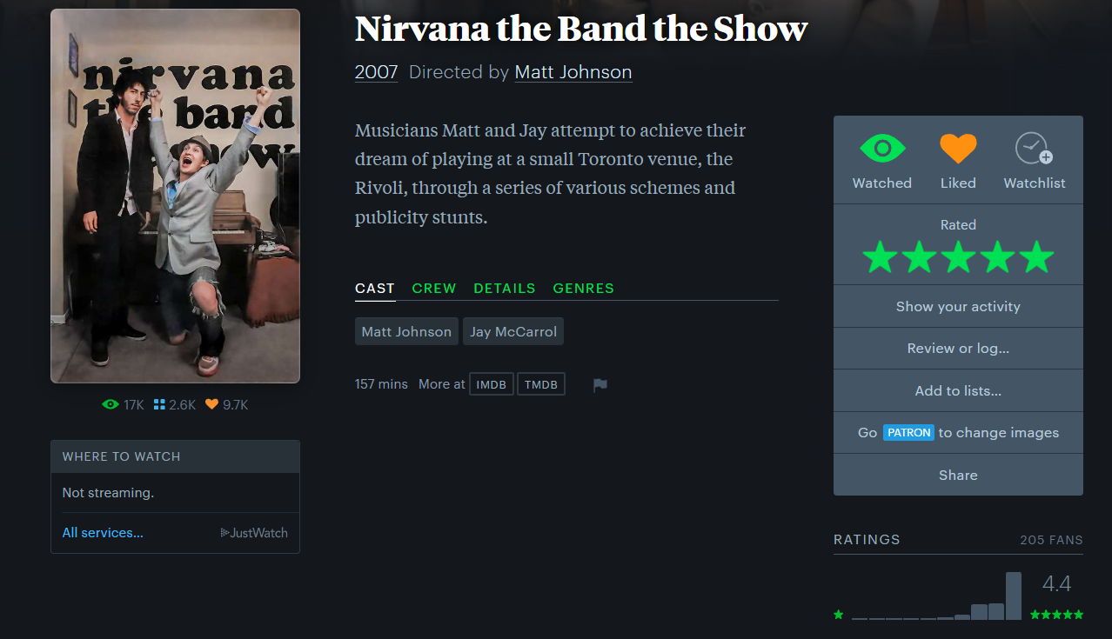Open cast member Jay McCarrol
The image size is (1112, 639).
(513, 331)
